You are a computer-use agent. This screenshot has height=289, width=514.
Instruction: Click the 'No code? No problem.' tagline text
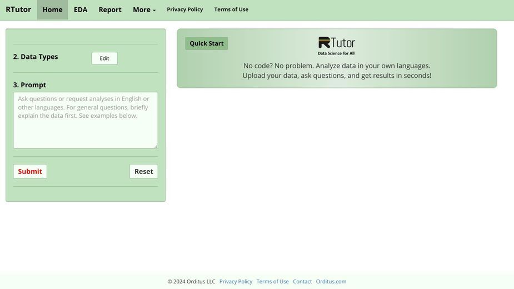pos(278,66)
